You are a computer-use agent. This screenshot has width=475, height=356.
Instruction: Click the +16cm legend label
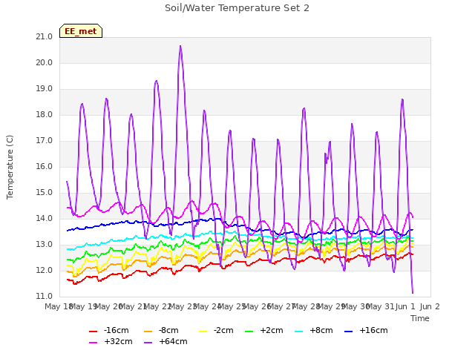tap(373, 330)
